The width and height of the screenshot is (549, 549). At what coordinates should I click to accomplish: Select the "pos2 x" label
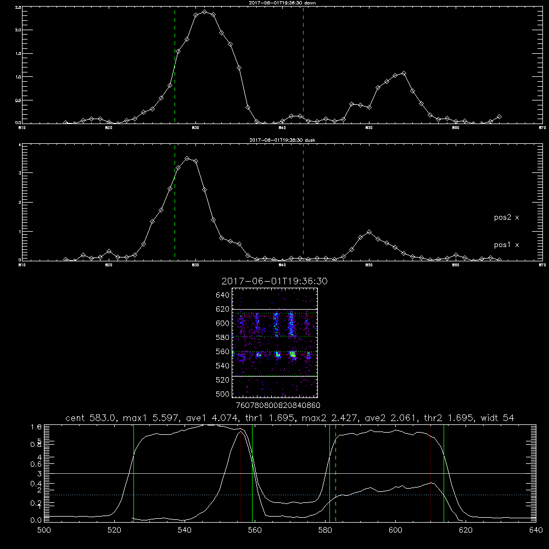tap(506, 217)
